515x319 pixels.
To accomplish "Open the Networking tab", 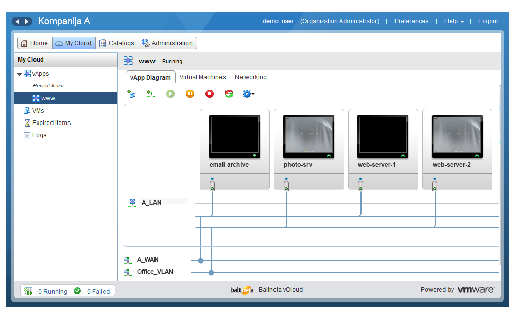I will [x=251, y=77].
